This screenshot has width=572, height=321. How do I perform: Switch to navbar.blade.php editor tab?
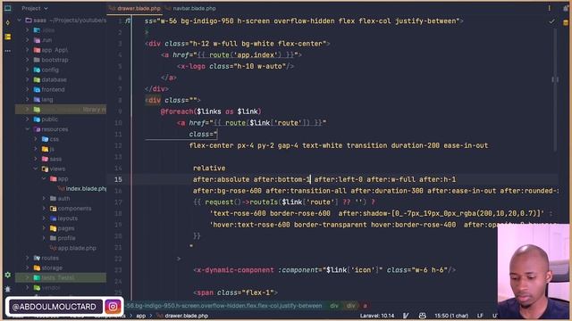[x=190, y=8]
